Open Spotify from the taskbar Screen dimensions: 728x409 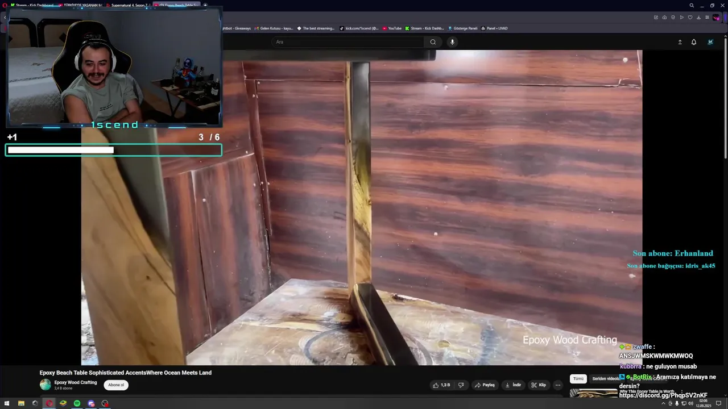(x=77, y=403)
